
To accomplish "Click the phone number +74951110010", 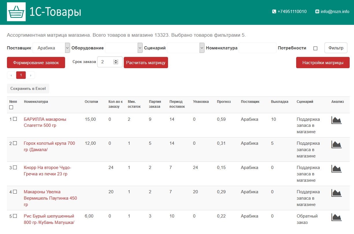I will tap(292, 12).
